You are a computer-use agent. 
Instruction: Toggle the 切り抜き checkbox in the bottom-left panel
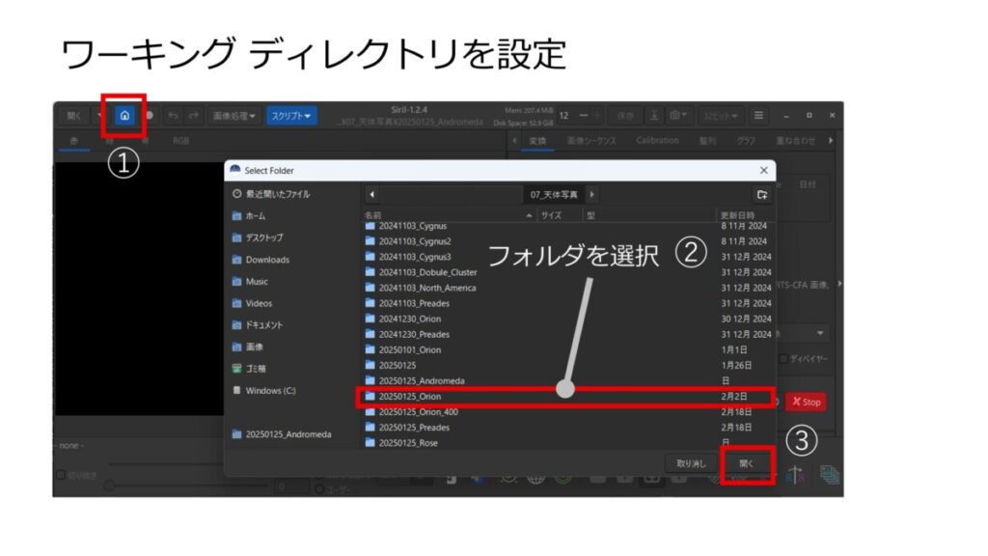61,475
